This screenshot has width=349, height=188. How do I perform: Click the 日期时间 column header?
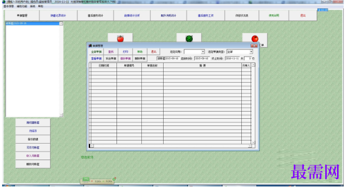tap(104, 66)
